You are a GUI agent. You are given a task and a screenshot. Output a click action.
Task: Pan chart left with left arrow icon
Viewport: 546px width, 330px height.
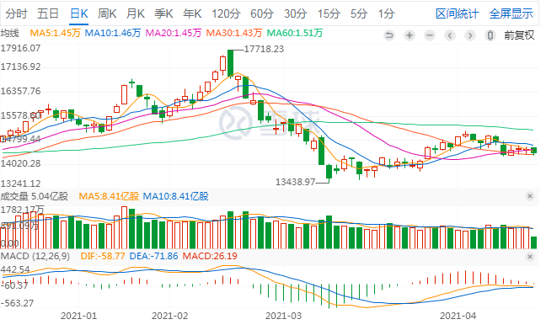[x=450, y=35]
